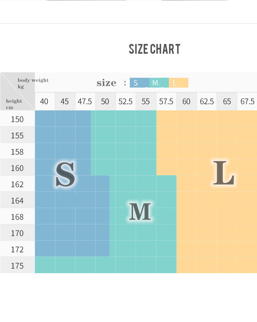Click the blue S swatch in the legend
Screen dimensions: 257x322
coord(139,83)
